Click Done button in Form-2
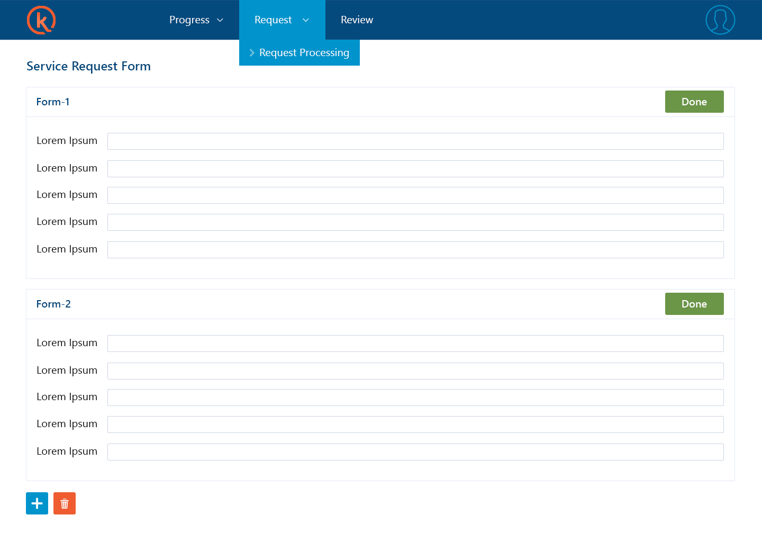The image size is (762, 542). pos(694,304)
